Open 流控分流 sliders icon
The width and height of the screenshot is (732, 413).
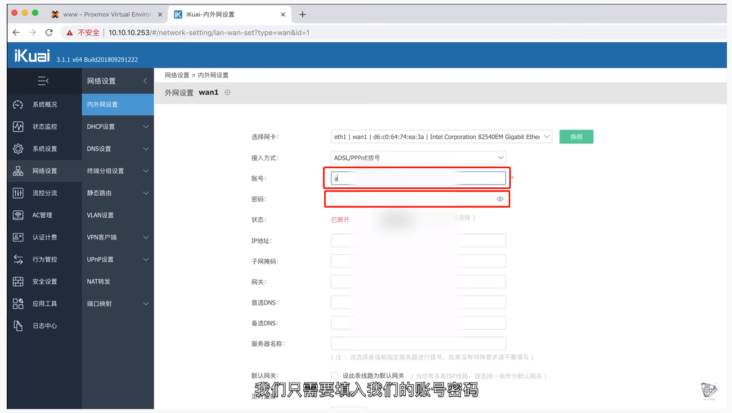pyautogui.click(x=18, y=193)
